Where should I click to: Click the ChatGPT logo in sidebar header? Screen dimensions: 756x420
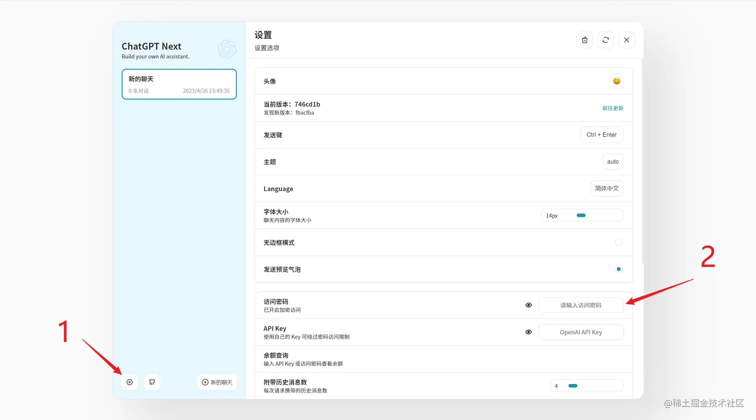(227, 49)
